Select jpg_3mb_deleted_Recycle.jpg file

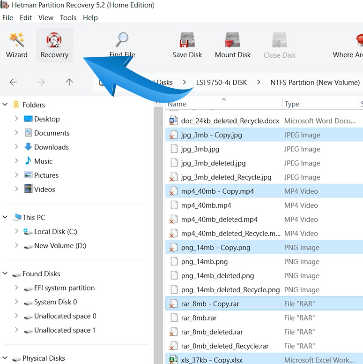(264, 177)
